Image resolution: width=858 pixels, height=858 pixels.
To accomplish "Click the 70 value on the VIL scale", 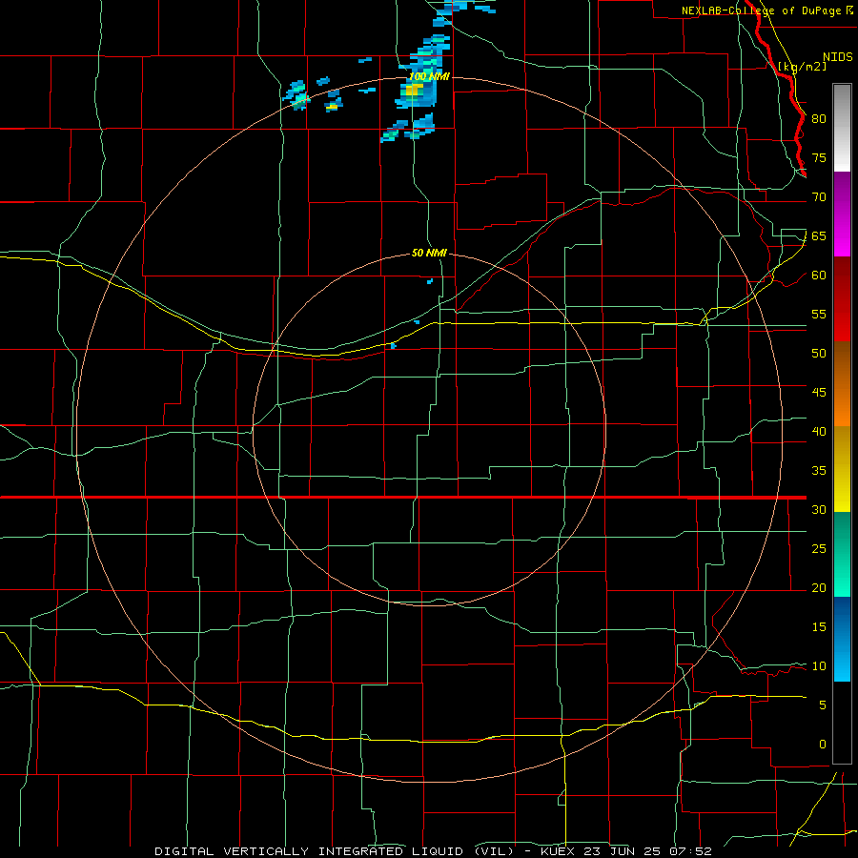I will (819, 197).
